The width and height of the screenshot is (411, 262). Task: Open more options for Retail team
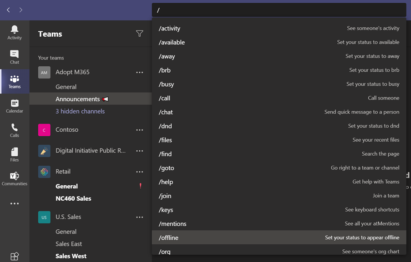pyautogui.click(x=139, y=172)
